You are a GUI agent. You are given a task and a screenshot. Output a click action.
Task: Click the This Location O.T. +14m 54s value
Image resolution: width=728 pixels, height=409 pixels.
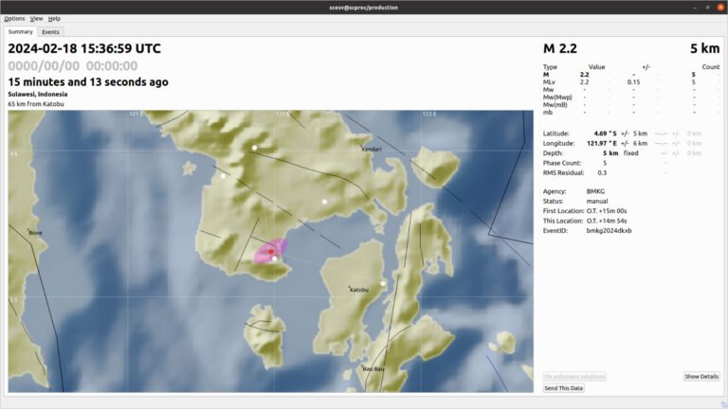point(607,221)
